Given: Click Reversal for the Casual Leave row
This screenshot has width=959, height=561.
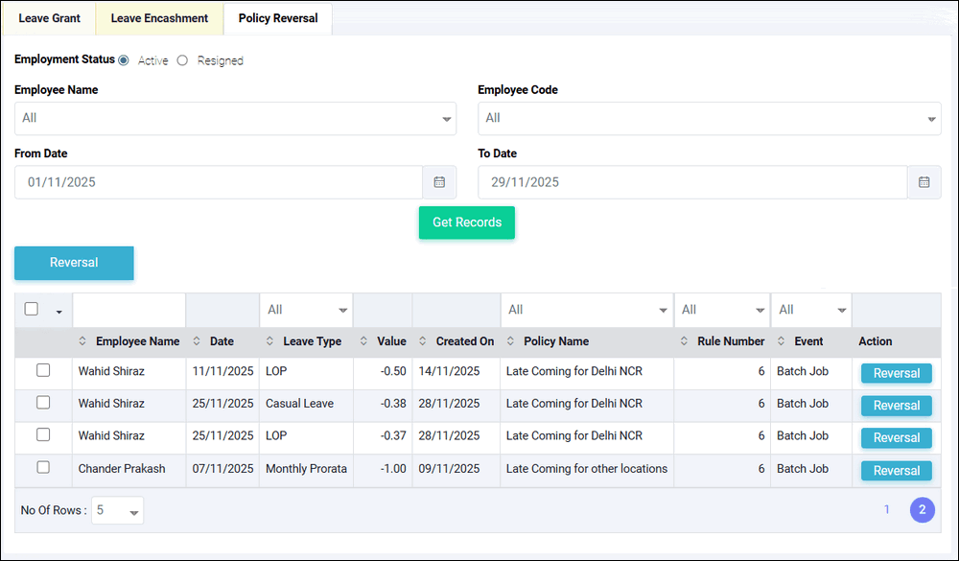Looking at the screenshot, I should [897, 406].
